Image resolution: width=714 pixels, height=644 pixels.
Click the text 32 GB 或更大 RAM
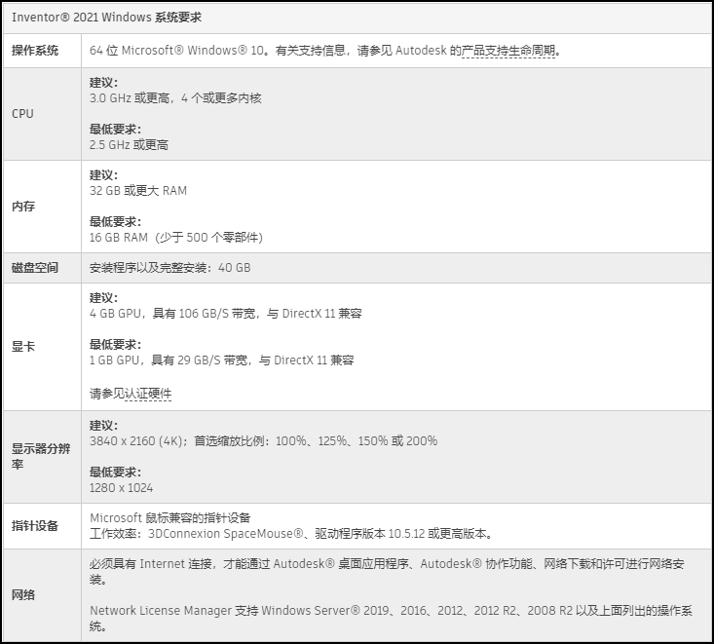coord(138,191)
